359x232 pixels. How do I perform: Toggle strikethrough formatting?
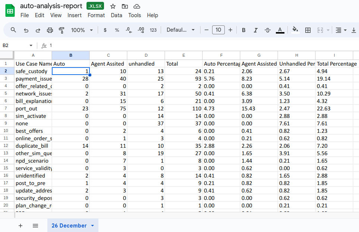pos(268,30)
